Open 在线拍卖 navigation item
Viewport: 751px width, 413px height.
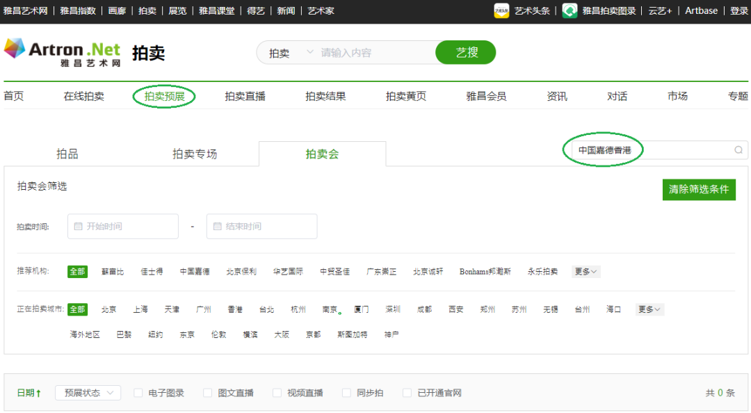click(84, 97)
